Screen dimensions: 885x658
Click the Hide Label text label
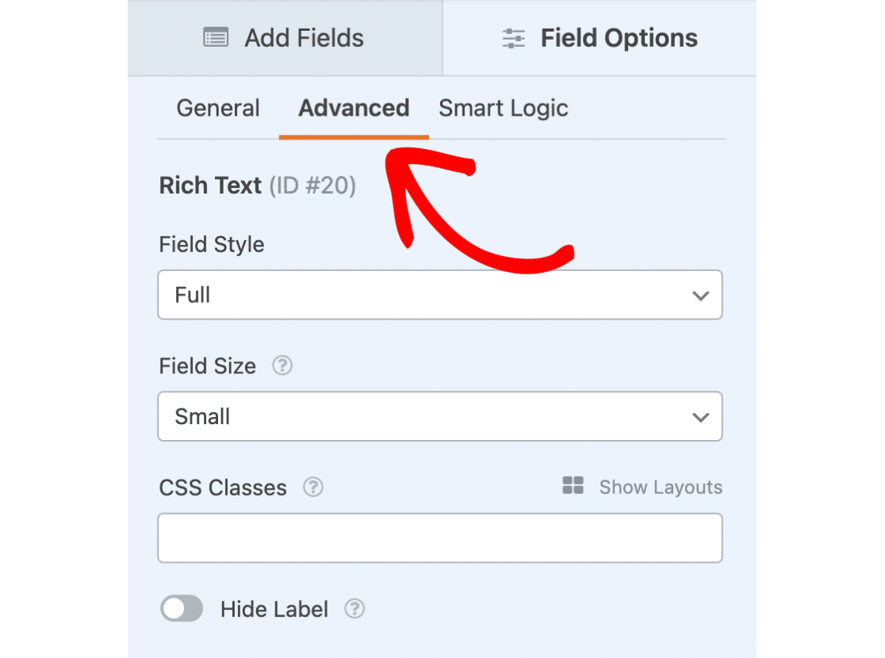tap(274, 609)
